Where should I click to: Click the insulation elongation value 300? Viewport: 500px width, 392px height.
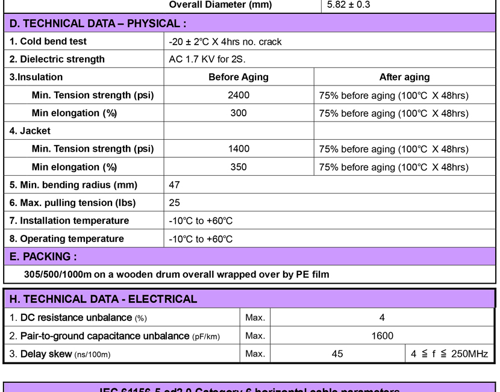tap(239, 113)
